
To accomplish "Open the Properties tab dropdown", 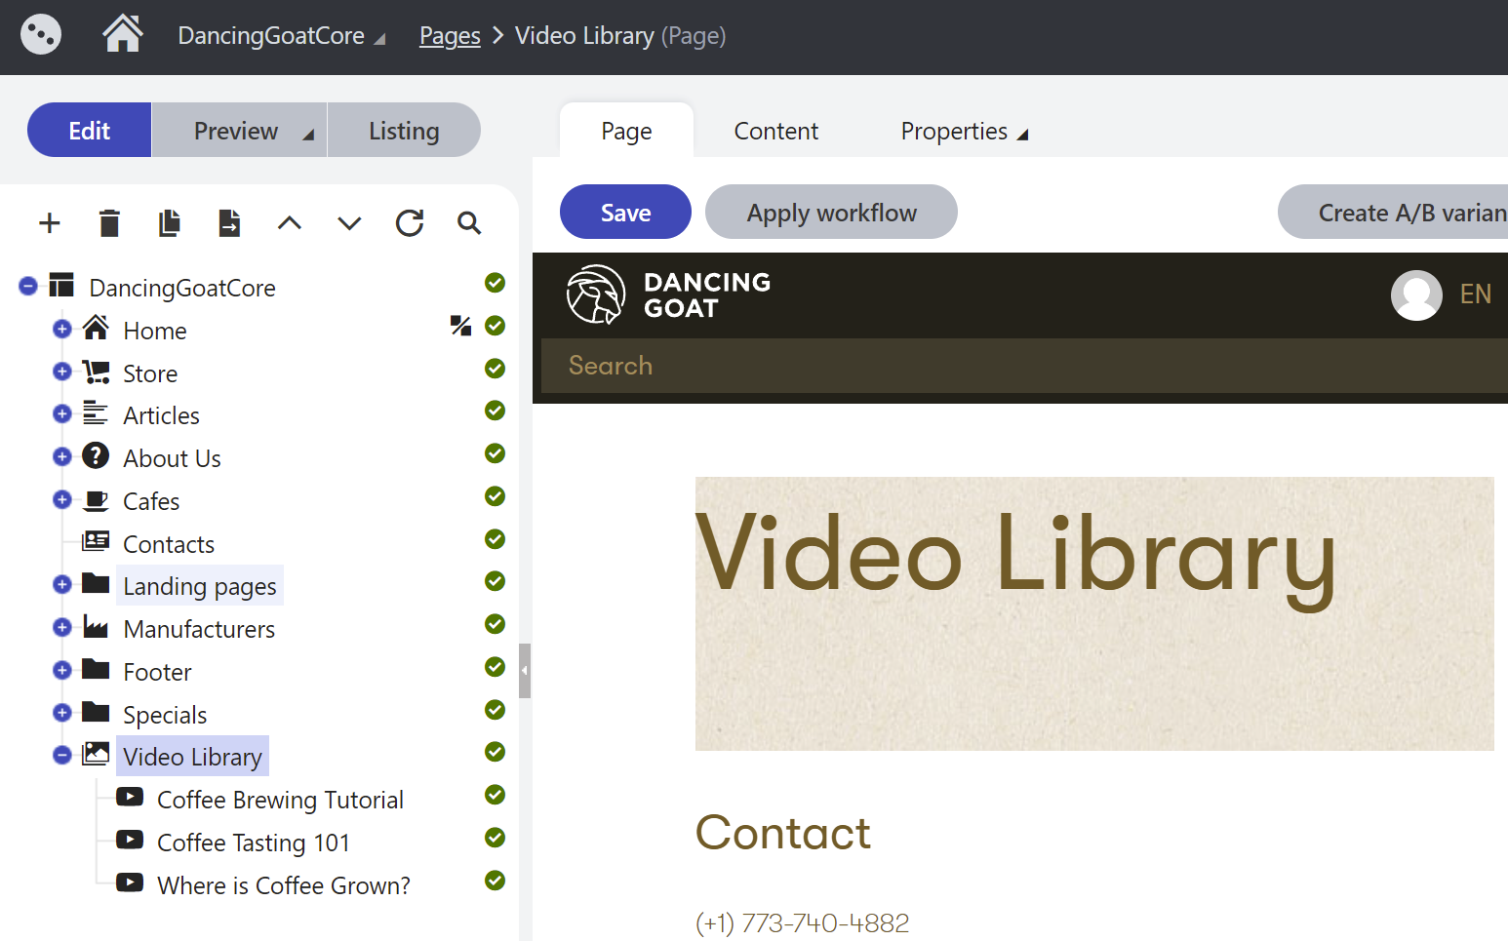I will (964, 131).
